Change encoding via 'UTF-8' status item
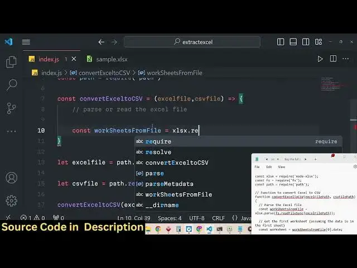This screenshot has height=268, width=357. coord(197,218)
